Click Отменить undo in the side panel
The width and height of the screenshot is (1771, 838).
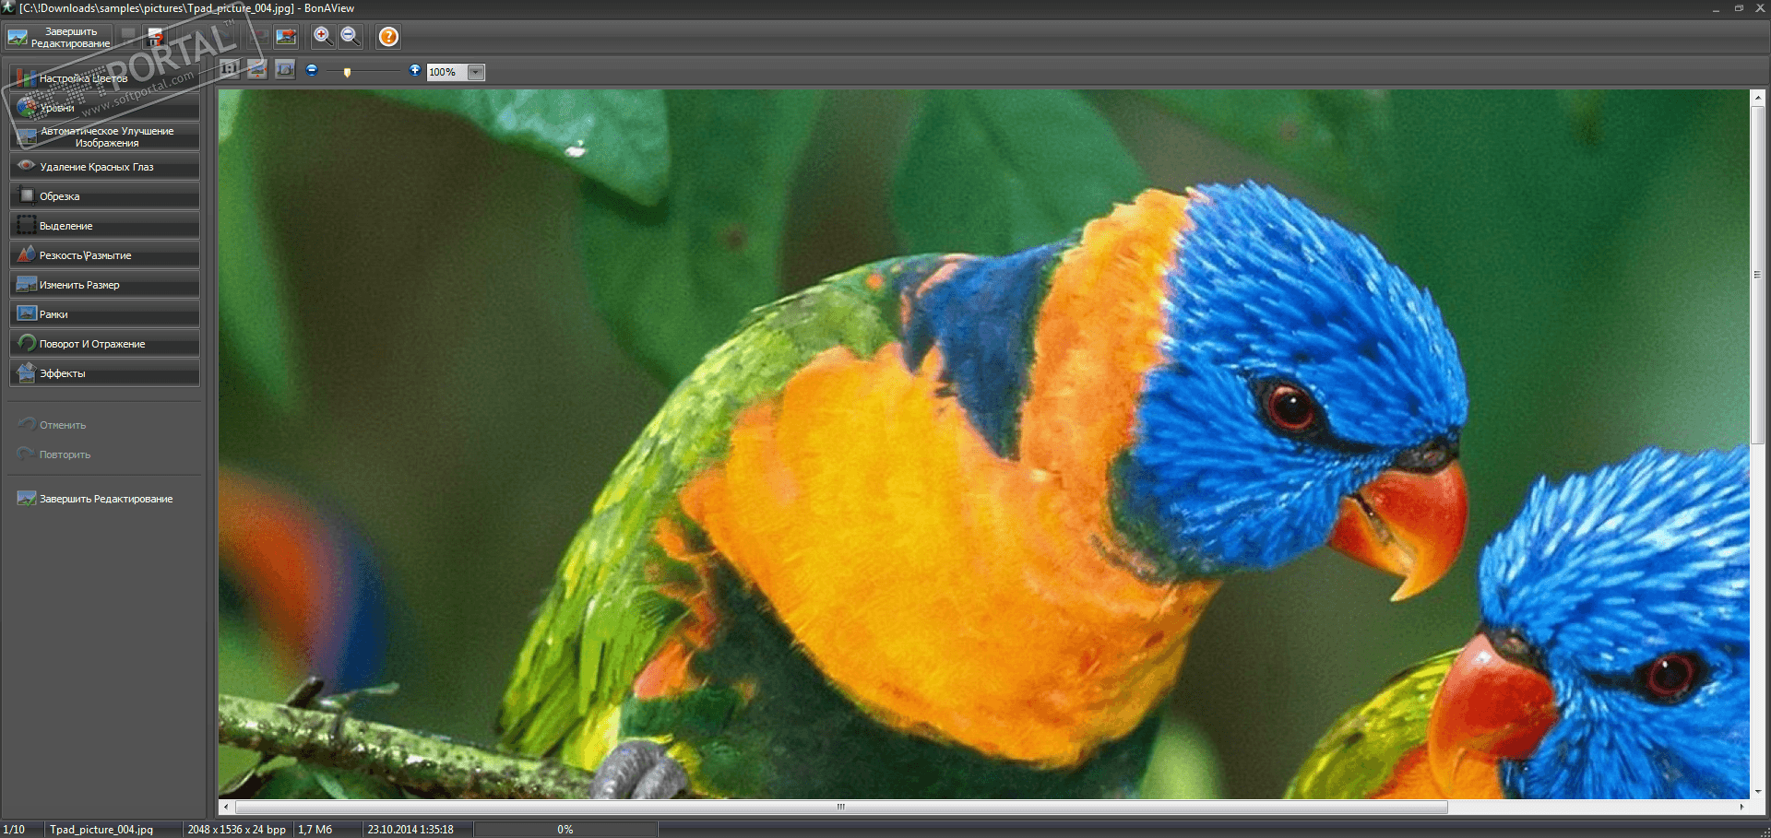coord(53,425)
